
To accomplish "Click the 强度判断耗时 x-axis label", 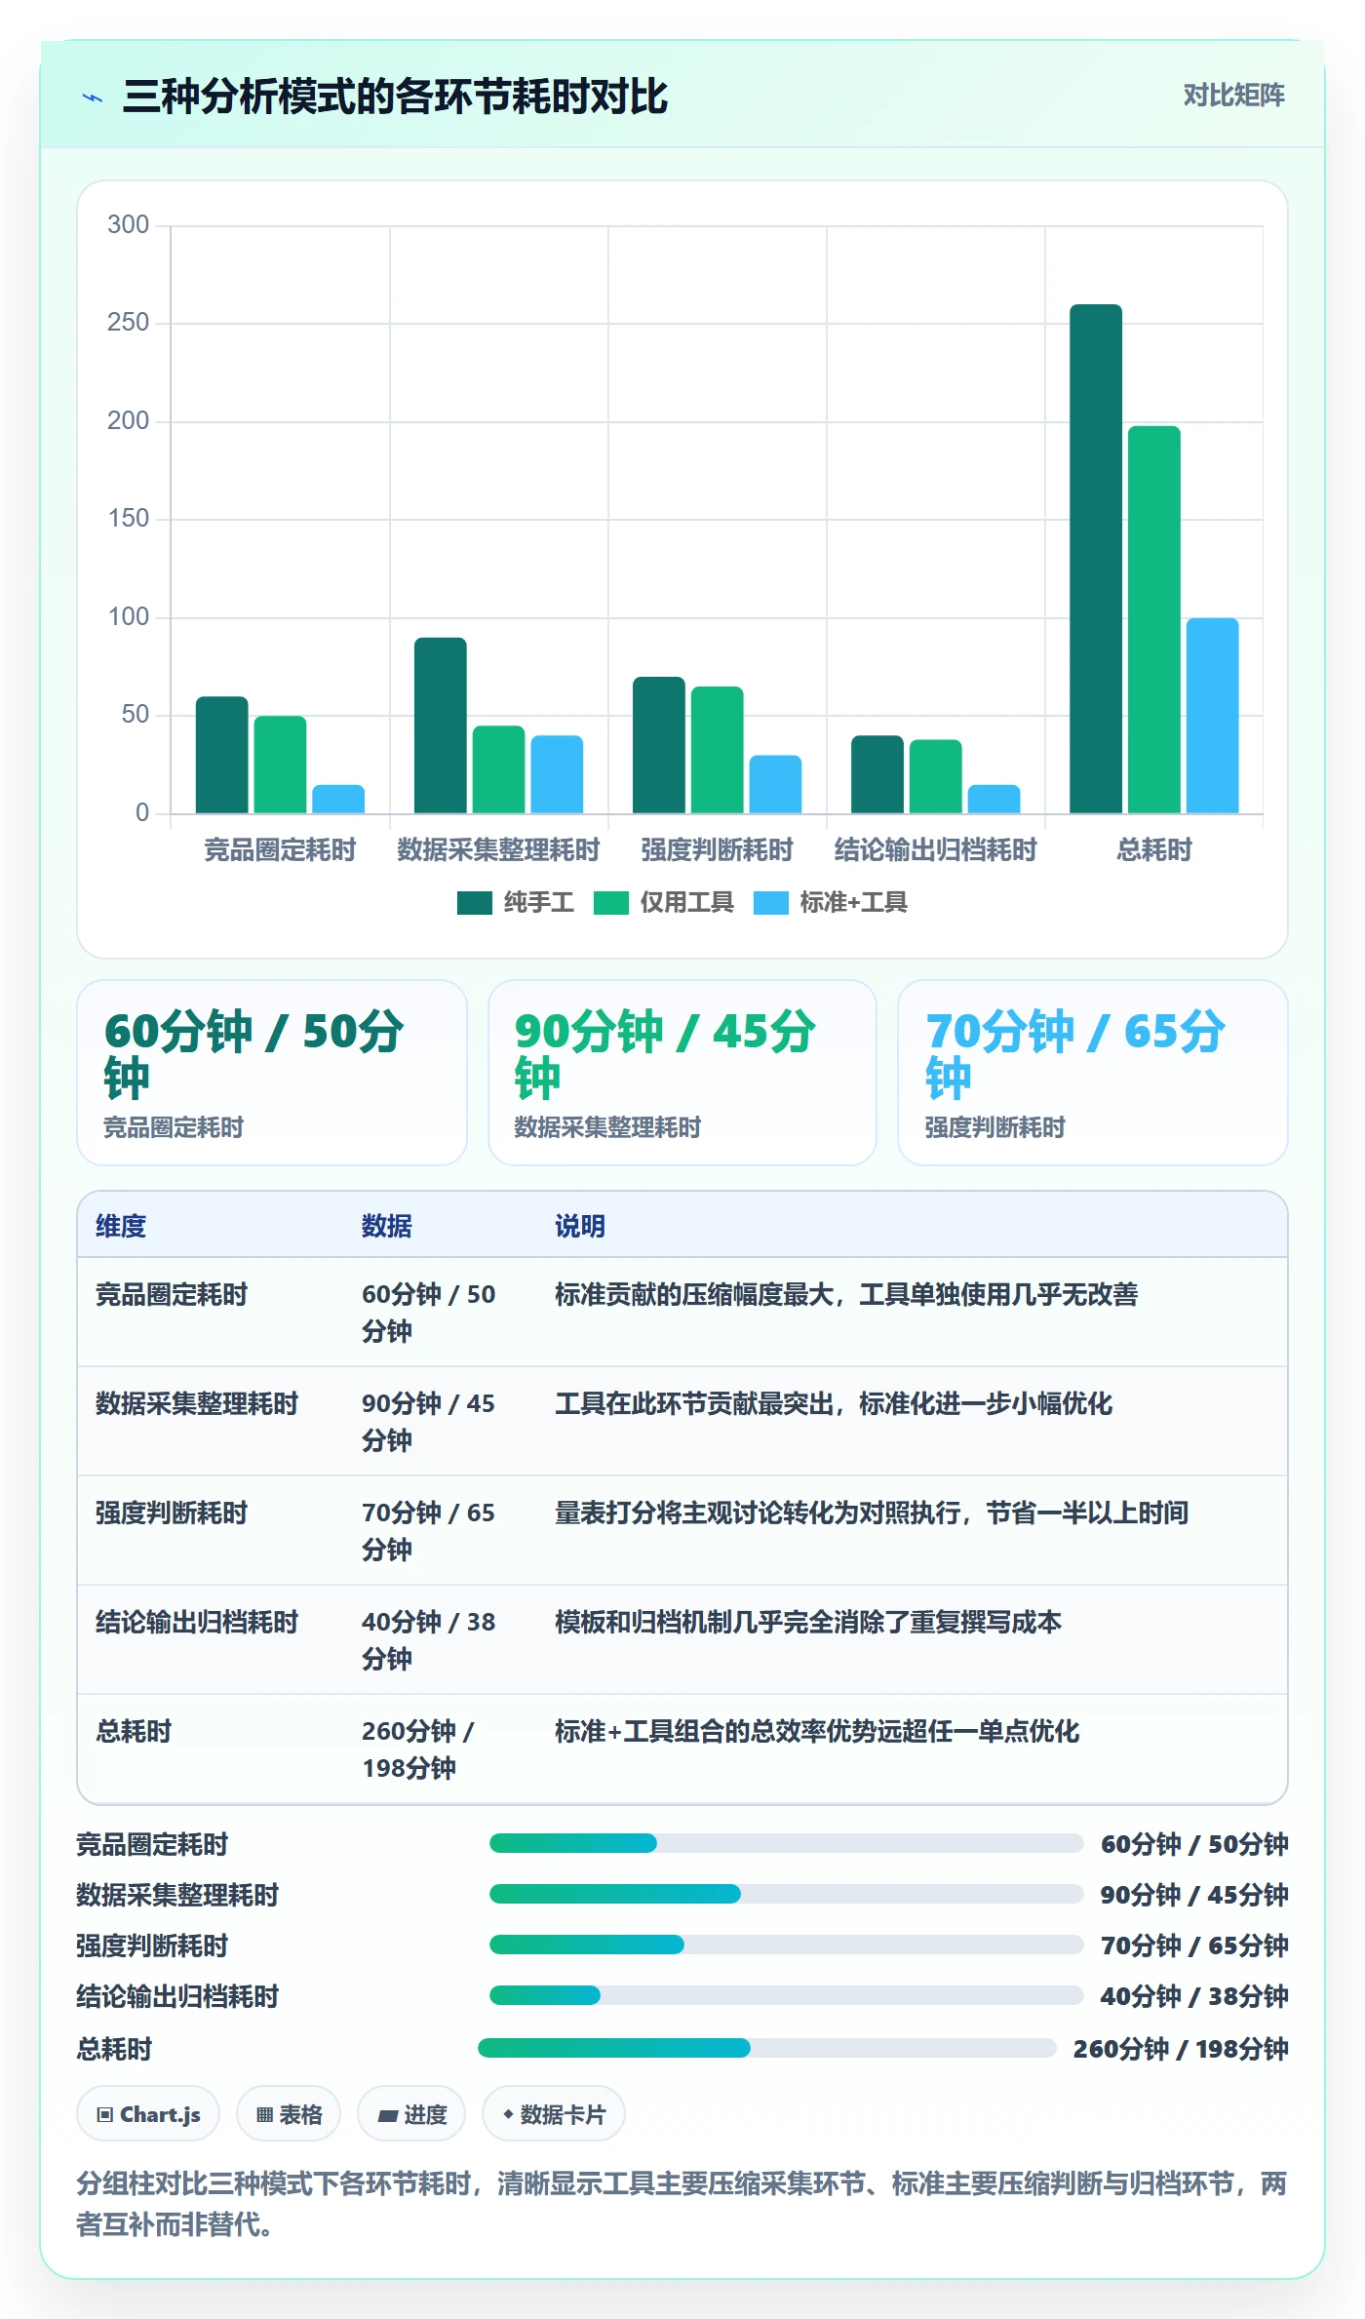I will (718, 850).
